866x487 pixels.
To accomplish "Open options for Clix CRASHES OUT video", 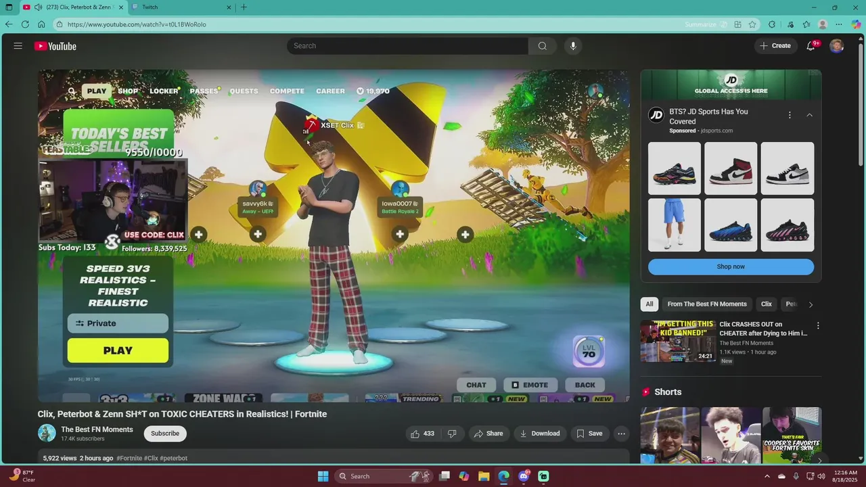I will tap(818, 325).
